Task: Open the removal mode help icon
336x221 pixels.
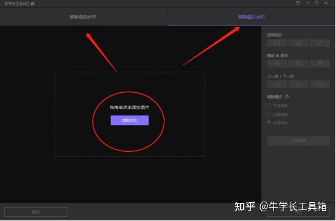Action: pyautogui.click(x=286, y=97)
